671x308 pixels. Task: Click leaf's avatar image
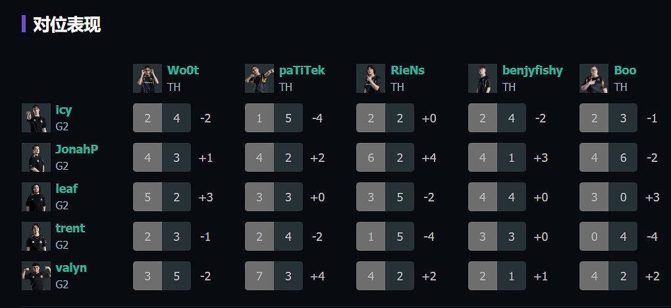click(36, 197)
